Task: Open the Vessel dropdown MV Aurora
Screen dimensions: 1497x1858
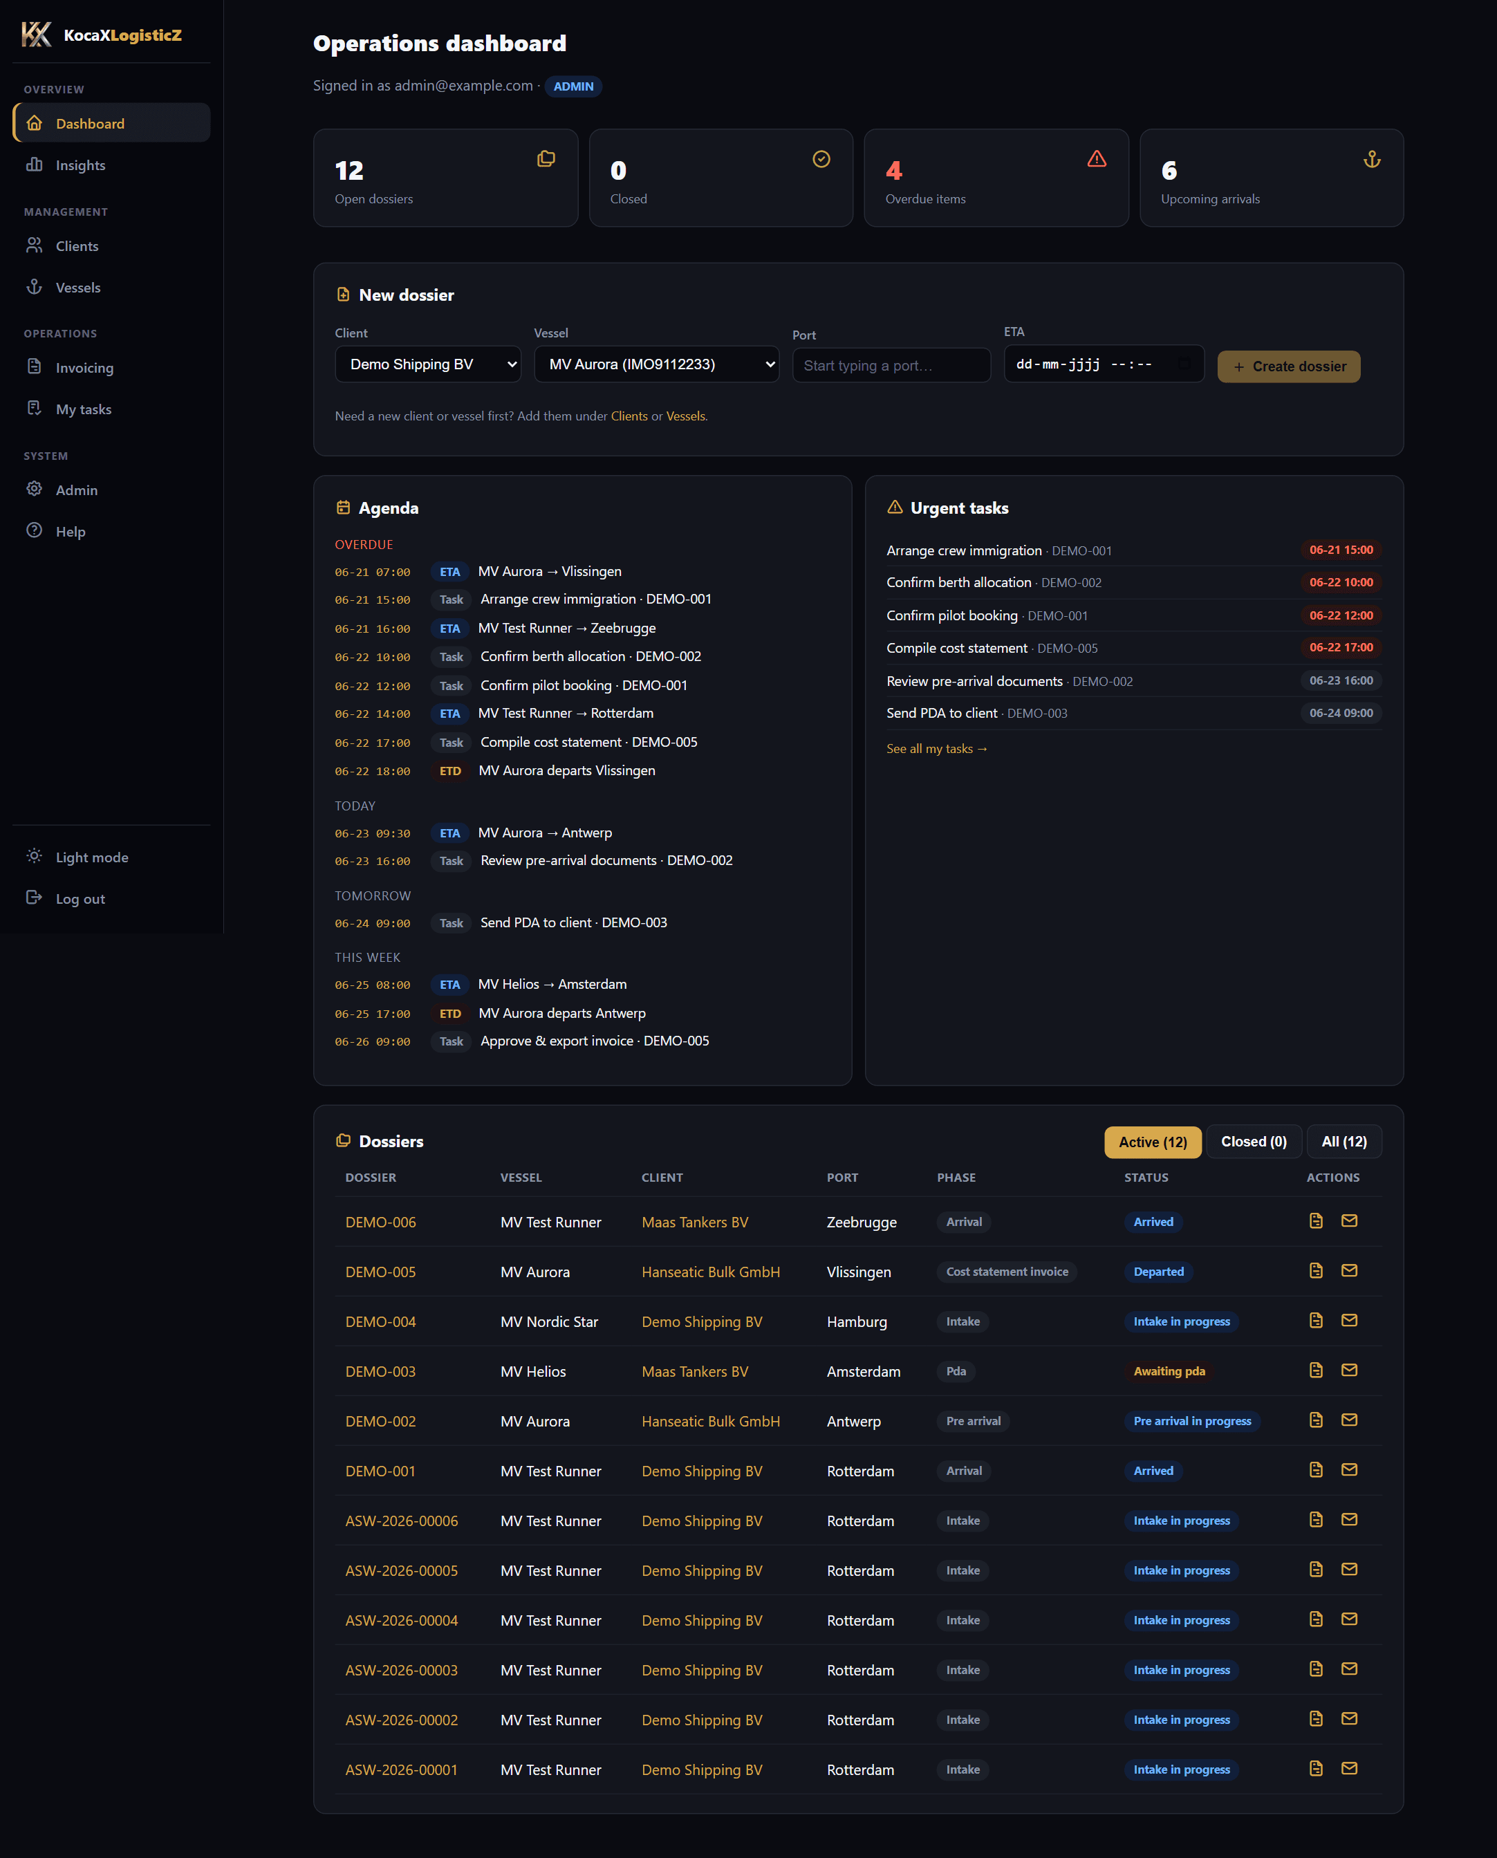Action: coord(656,364)
